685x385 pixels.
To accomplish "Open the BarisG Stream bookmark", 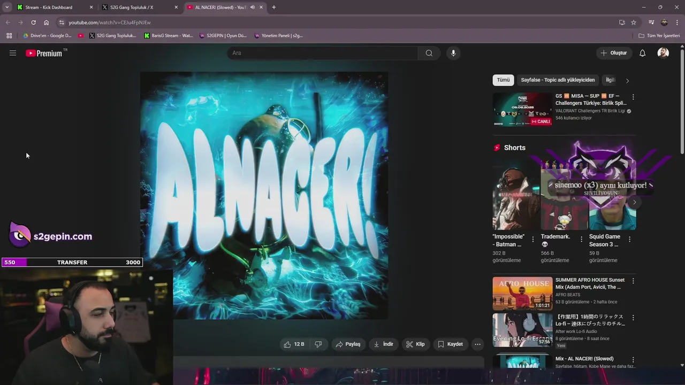I will 168,36.
